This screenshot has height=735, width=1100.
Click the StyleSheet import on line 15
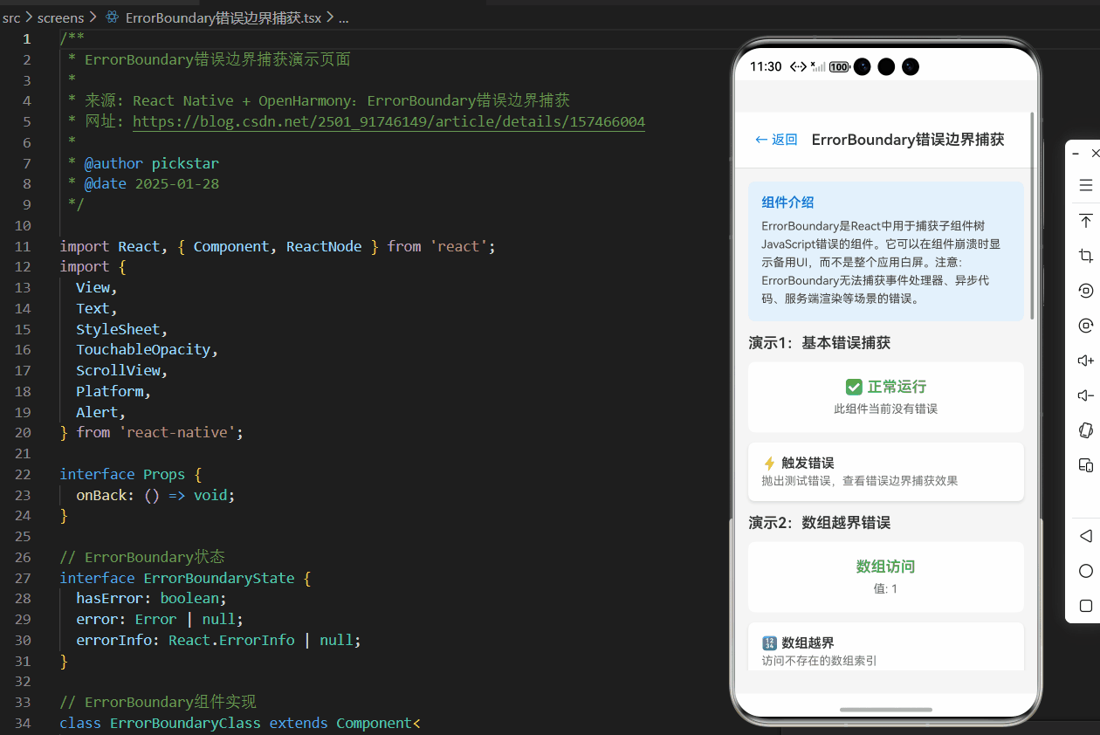point(118,329)
